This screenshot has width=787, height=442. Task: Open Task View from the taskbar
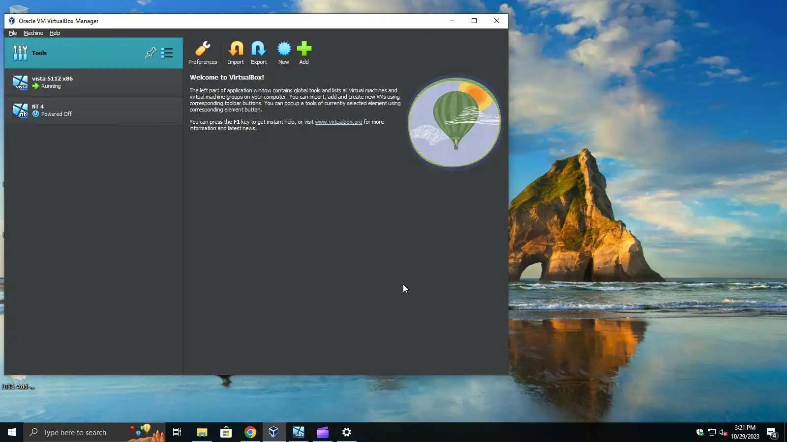tap(177, 432)
